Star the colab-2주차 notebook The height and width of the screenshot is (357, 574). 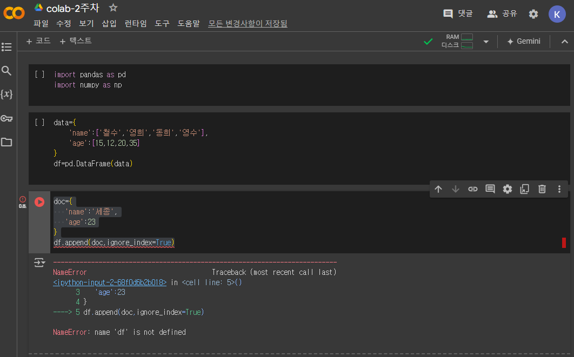[x=113, y=8]
